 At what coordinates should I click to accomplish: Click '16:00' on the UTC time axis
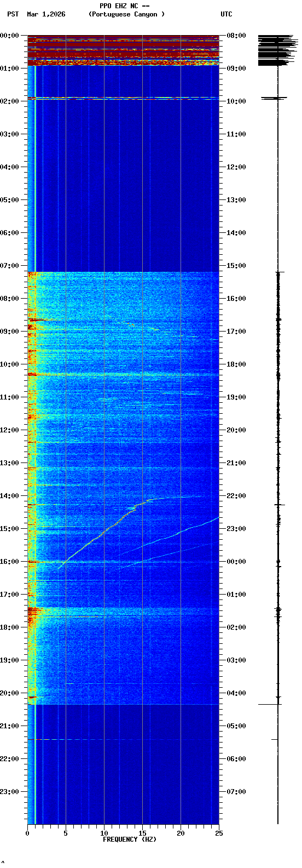click(236, 299)
